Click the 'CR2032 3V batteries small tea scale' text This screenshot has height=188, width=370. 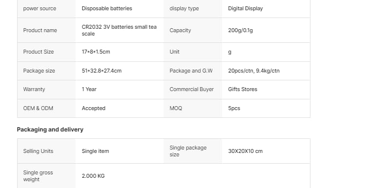click(119, 30)
